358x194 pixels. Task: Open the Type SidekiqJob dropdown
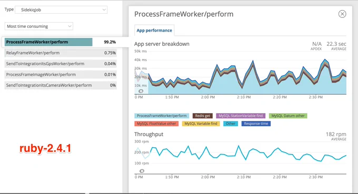[61, 10]
